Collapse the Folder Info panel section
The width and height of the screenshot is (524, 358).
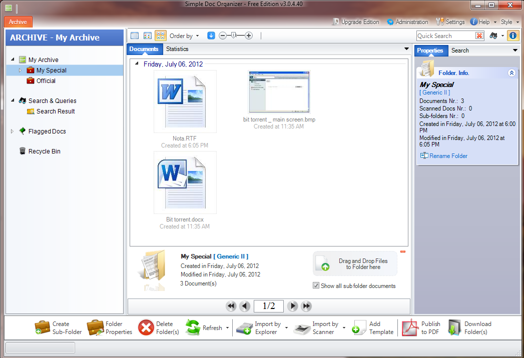click(x=511, y=73)
